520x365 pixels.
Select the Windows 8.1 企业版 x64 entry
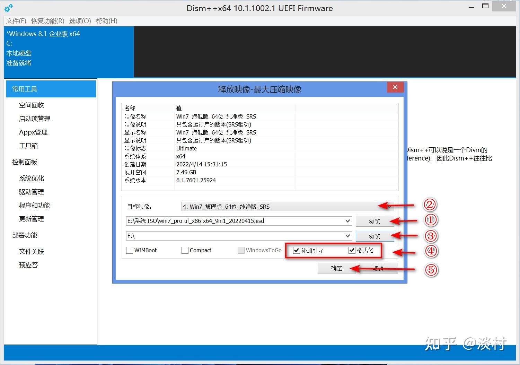coord(43,34)
